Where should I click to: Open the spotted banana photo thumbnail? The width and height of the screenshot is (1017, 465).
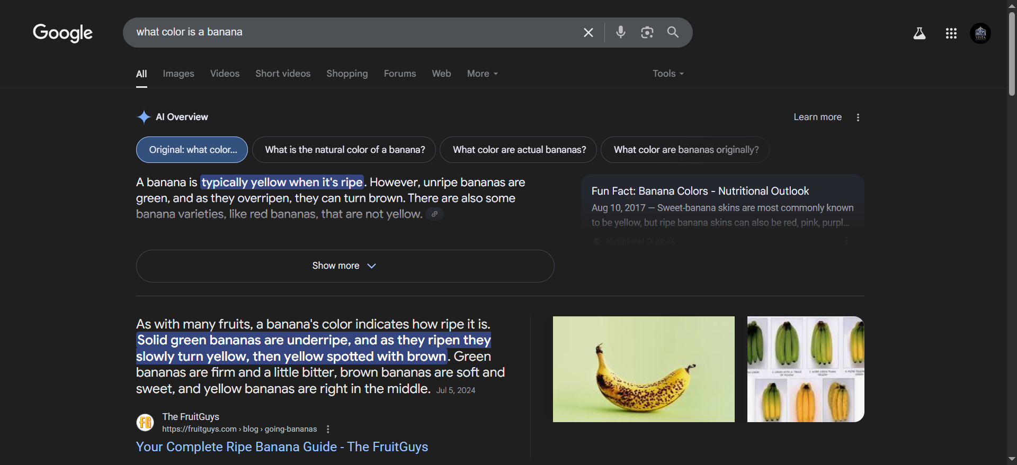644,369
